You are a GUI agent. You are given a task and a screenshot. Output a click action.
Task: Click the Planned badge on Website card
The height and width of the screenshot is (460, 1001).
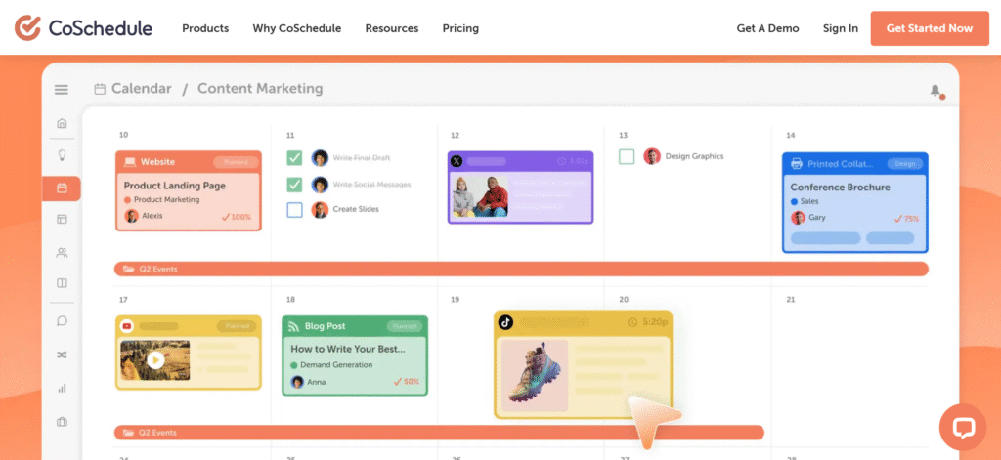pos(236,162)
